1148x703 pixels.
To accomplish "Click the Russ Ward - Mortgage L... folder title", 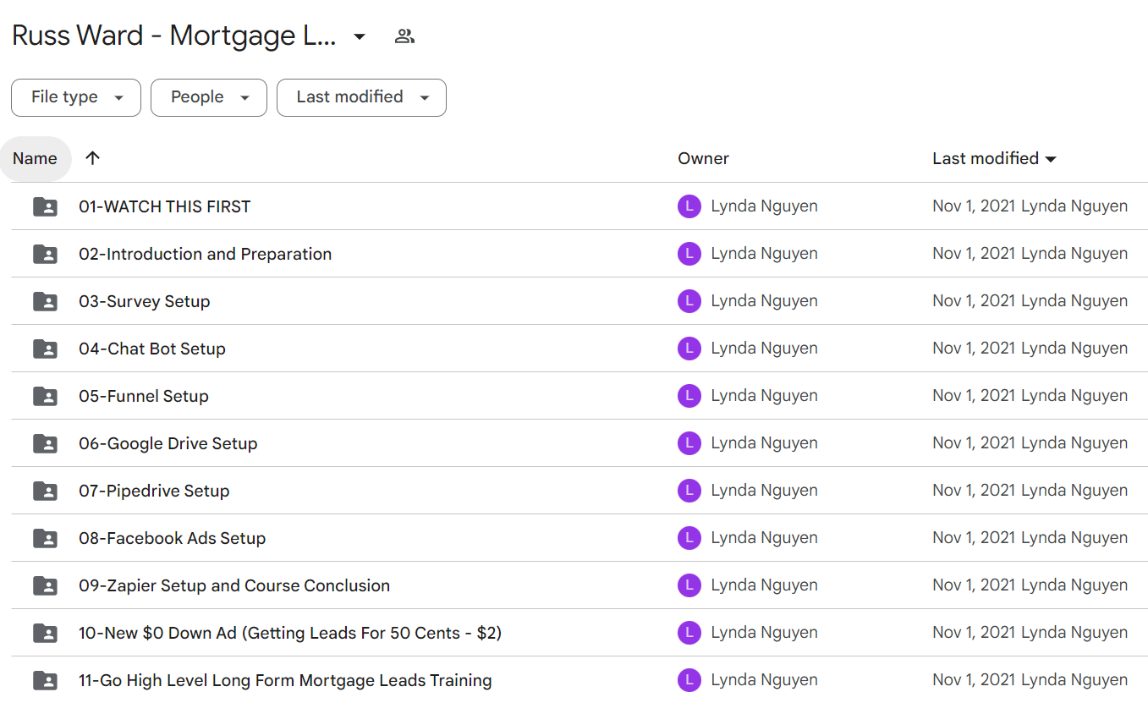I will click(x=174, y=36).
